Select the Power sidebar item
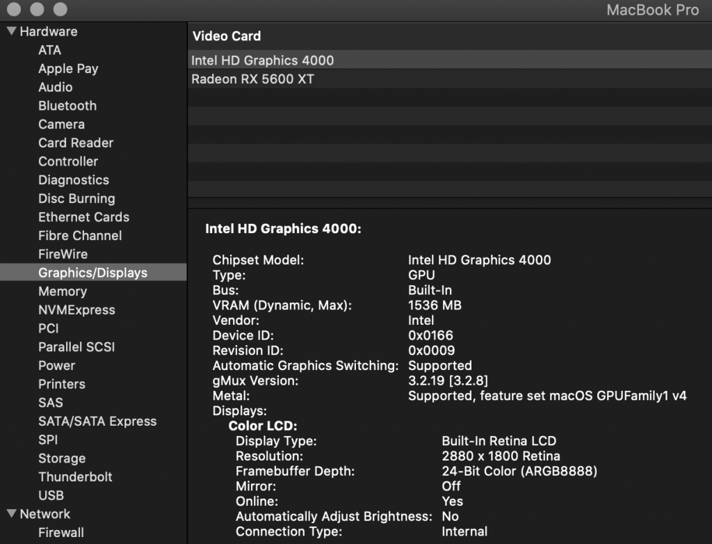Screen dimensions: 712x544 pos(56,366)
